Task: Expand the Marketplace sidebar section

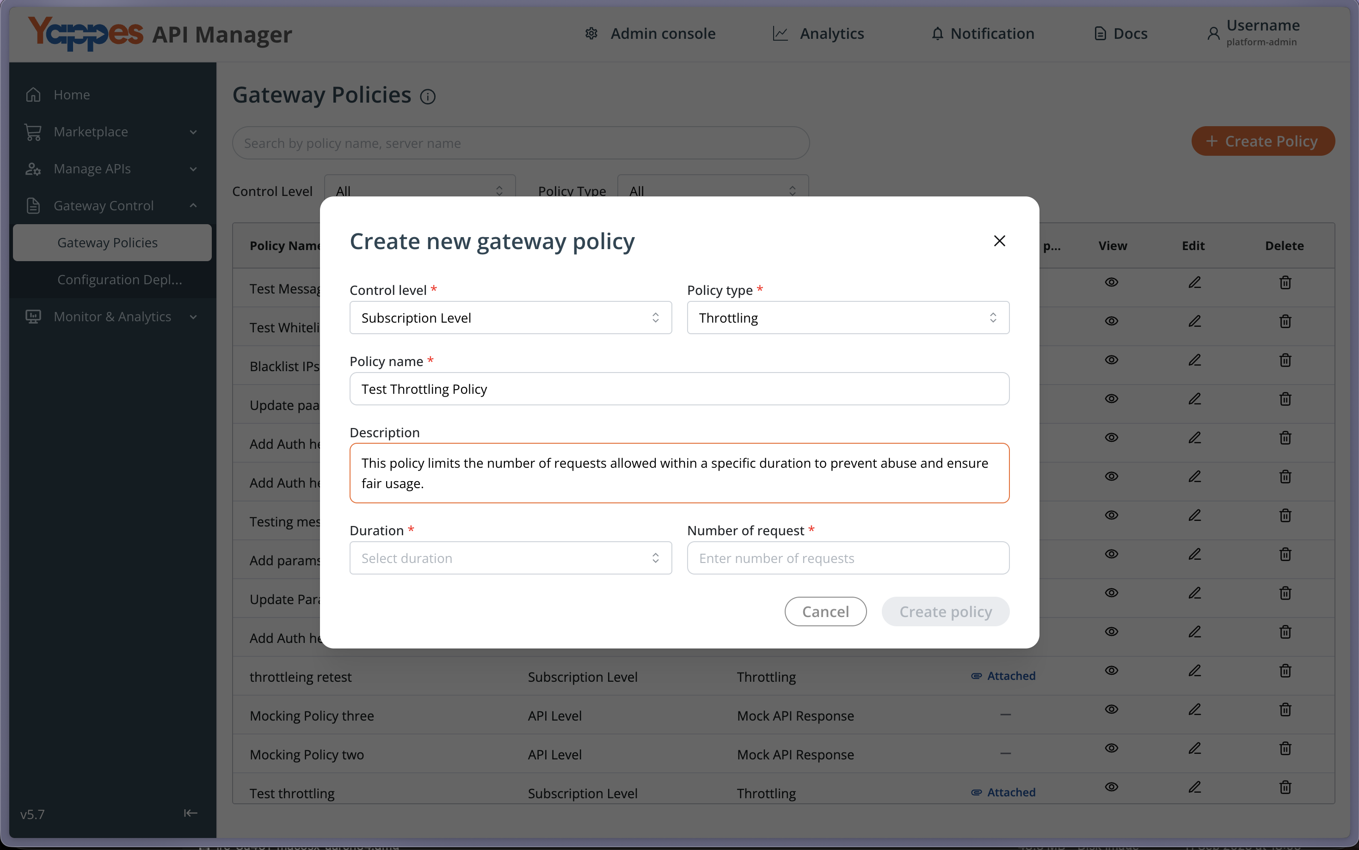Action: [112, 132]
